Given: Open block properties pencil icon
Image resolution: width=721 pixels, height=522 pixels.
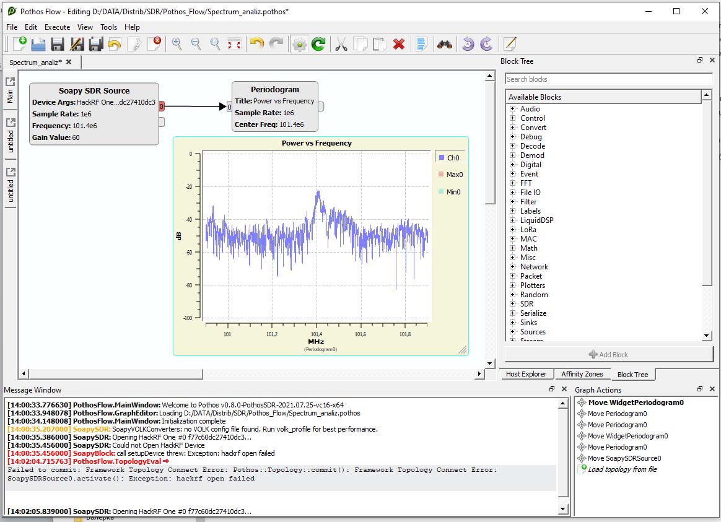Looking at the screenshot, I should pos(510,43).
